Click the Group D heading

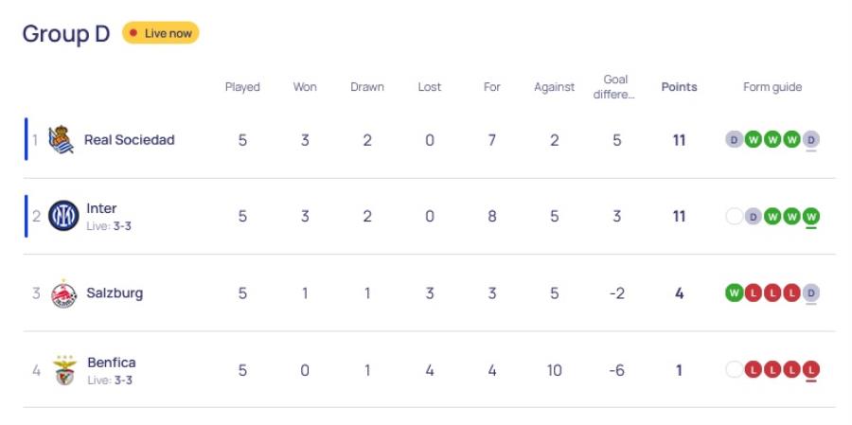coord(66,34)
